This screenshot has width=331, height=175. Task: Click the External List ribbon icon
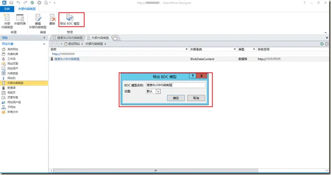(x=20, y=18)
